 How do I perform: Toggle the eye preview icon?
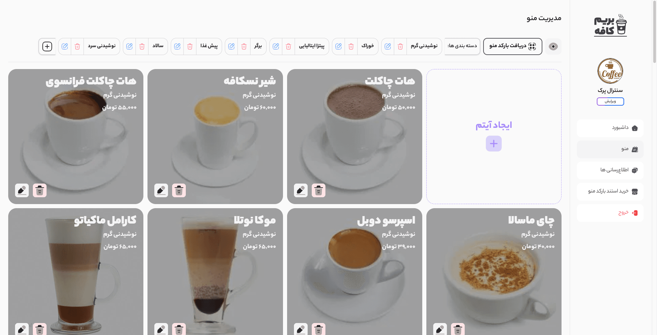(x=553, y=46)
